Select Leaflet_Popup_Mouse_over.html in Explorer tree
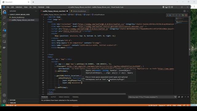The height and width of the screenshot is (111, 197). click(x=23, y=20)
